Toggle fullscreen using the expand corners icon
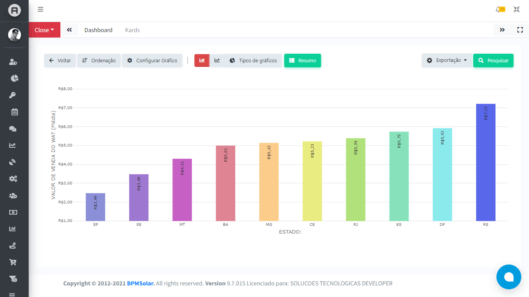The height and width of the screenshot is (297, 529). pyautogui.click(x=520, y=30)
